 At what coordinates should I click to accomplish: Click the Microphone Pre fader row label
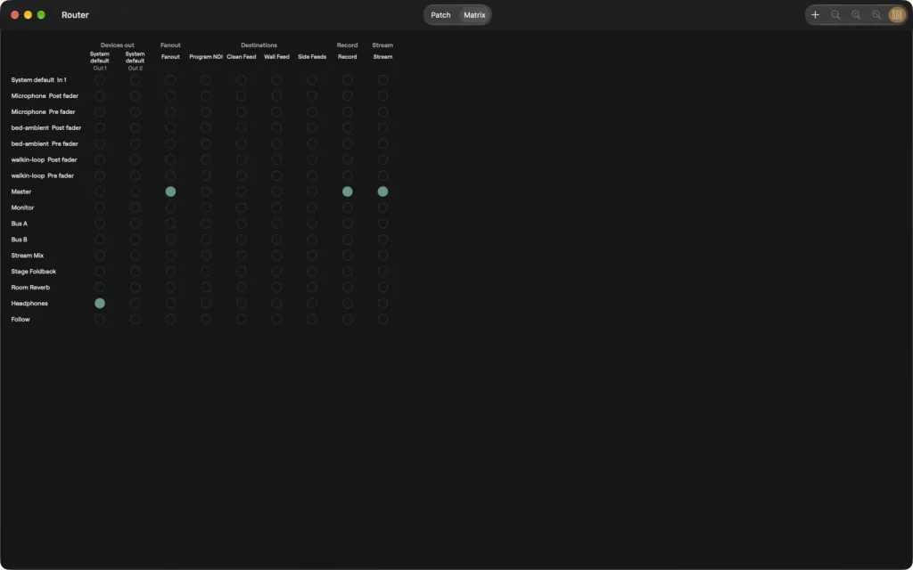click(x=43, y=111)
